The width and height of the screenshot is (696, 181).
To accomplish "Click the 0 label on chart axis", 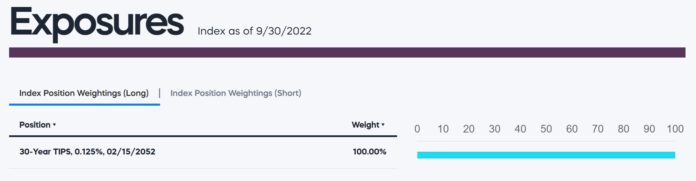I will (417, 129).
